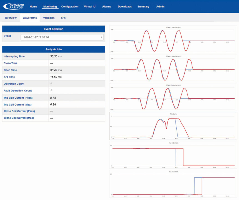The image size is (239, 200).
Task: Click the Home navigation link
Action: 33,6
